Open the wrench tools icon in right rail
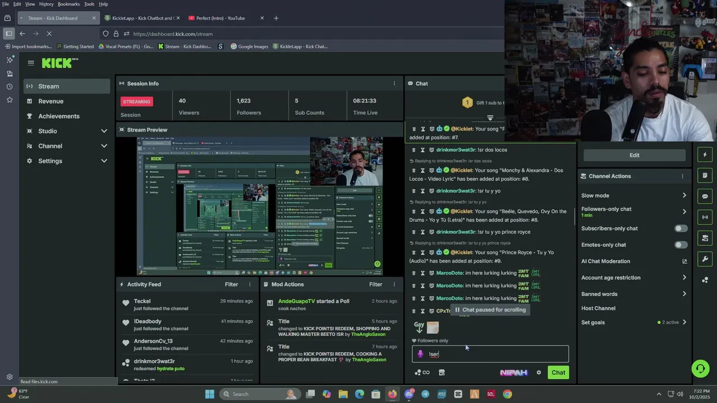Viewport: 717px width, 403px height. pyautogui.click(x=705, y=259)
